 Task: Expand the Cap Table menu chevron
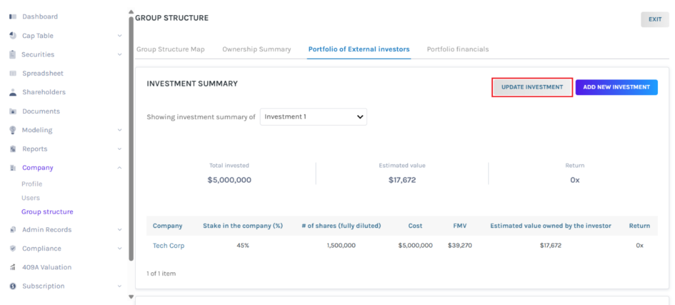pyautogui.click(x=119, y=36)
